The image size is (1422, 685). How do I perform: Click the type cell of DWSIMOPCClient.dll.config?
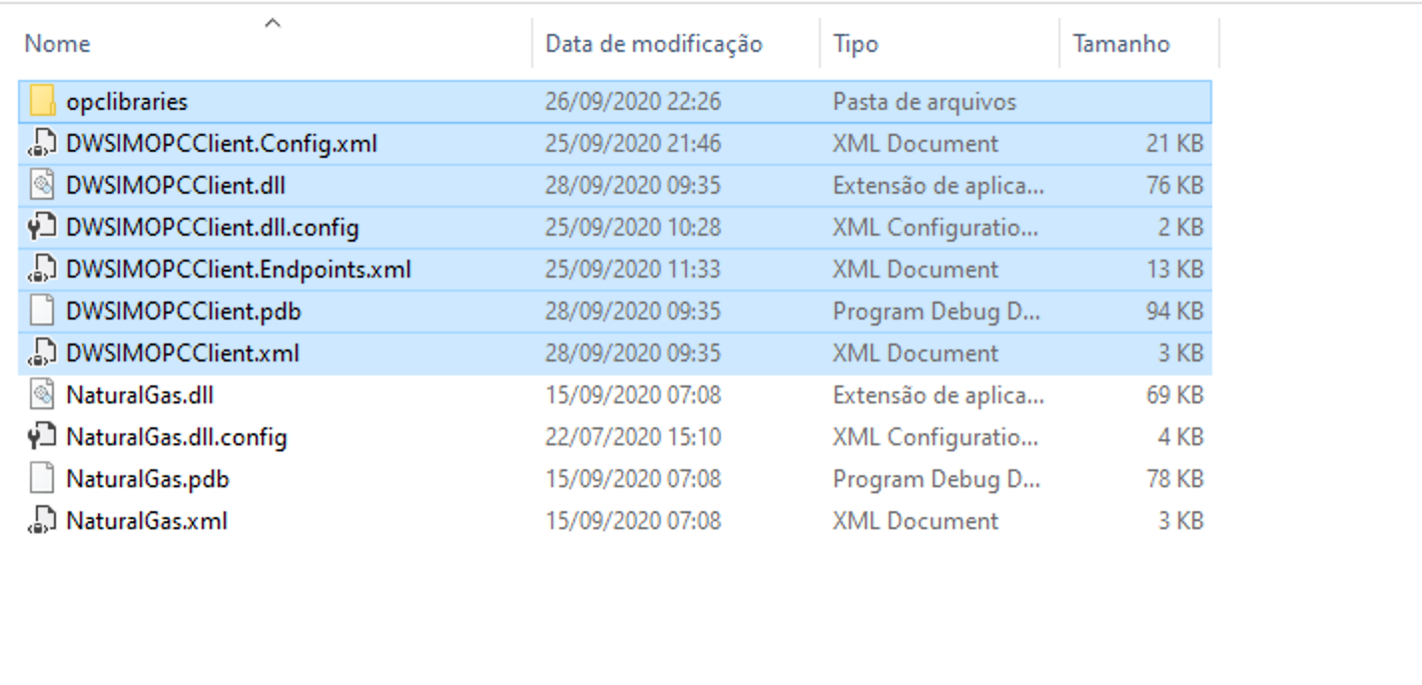pos(936,228)
